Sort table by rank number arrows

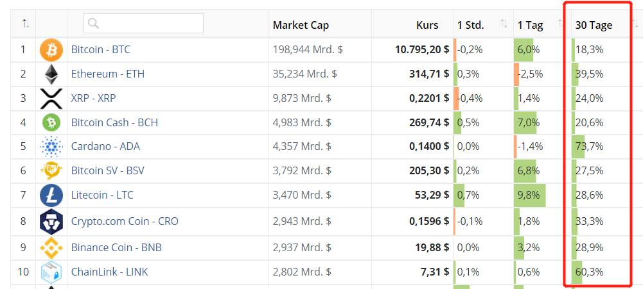(26, 24)
